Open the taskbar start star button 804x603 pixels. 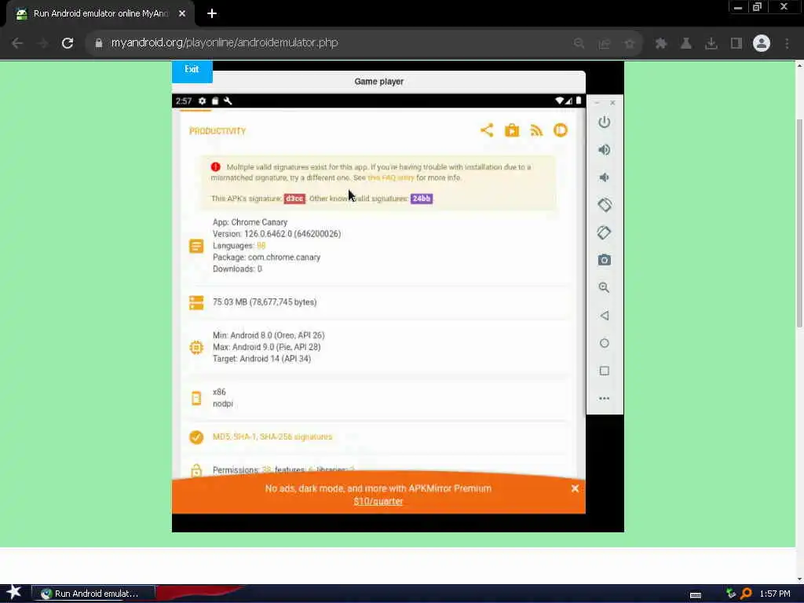coord(14,593)
